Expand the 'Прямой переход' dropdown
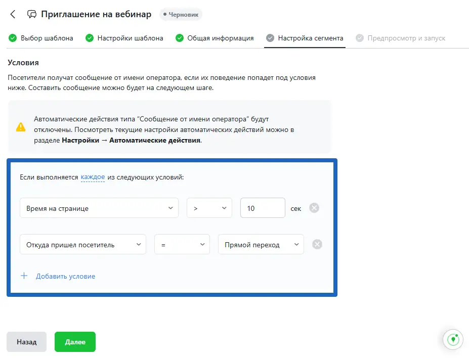Image resolution: width=469 pixels, height=358 pixels. pos(261,244)
